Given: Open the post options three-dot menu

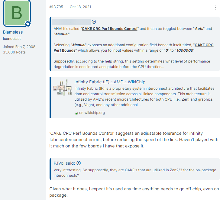Looking at the screenshot, I should pyautogui.click(x=216, y=8).
